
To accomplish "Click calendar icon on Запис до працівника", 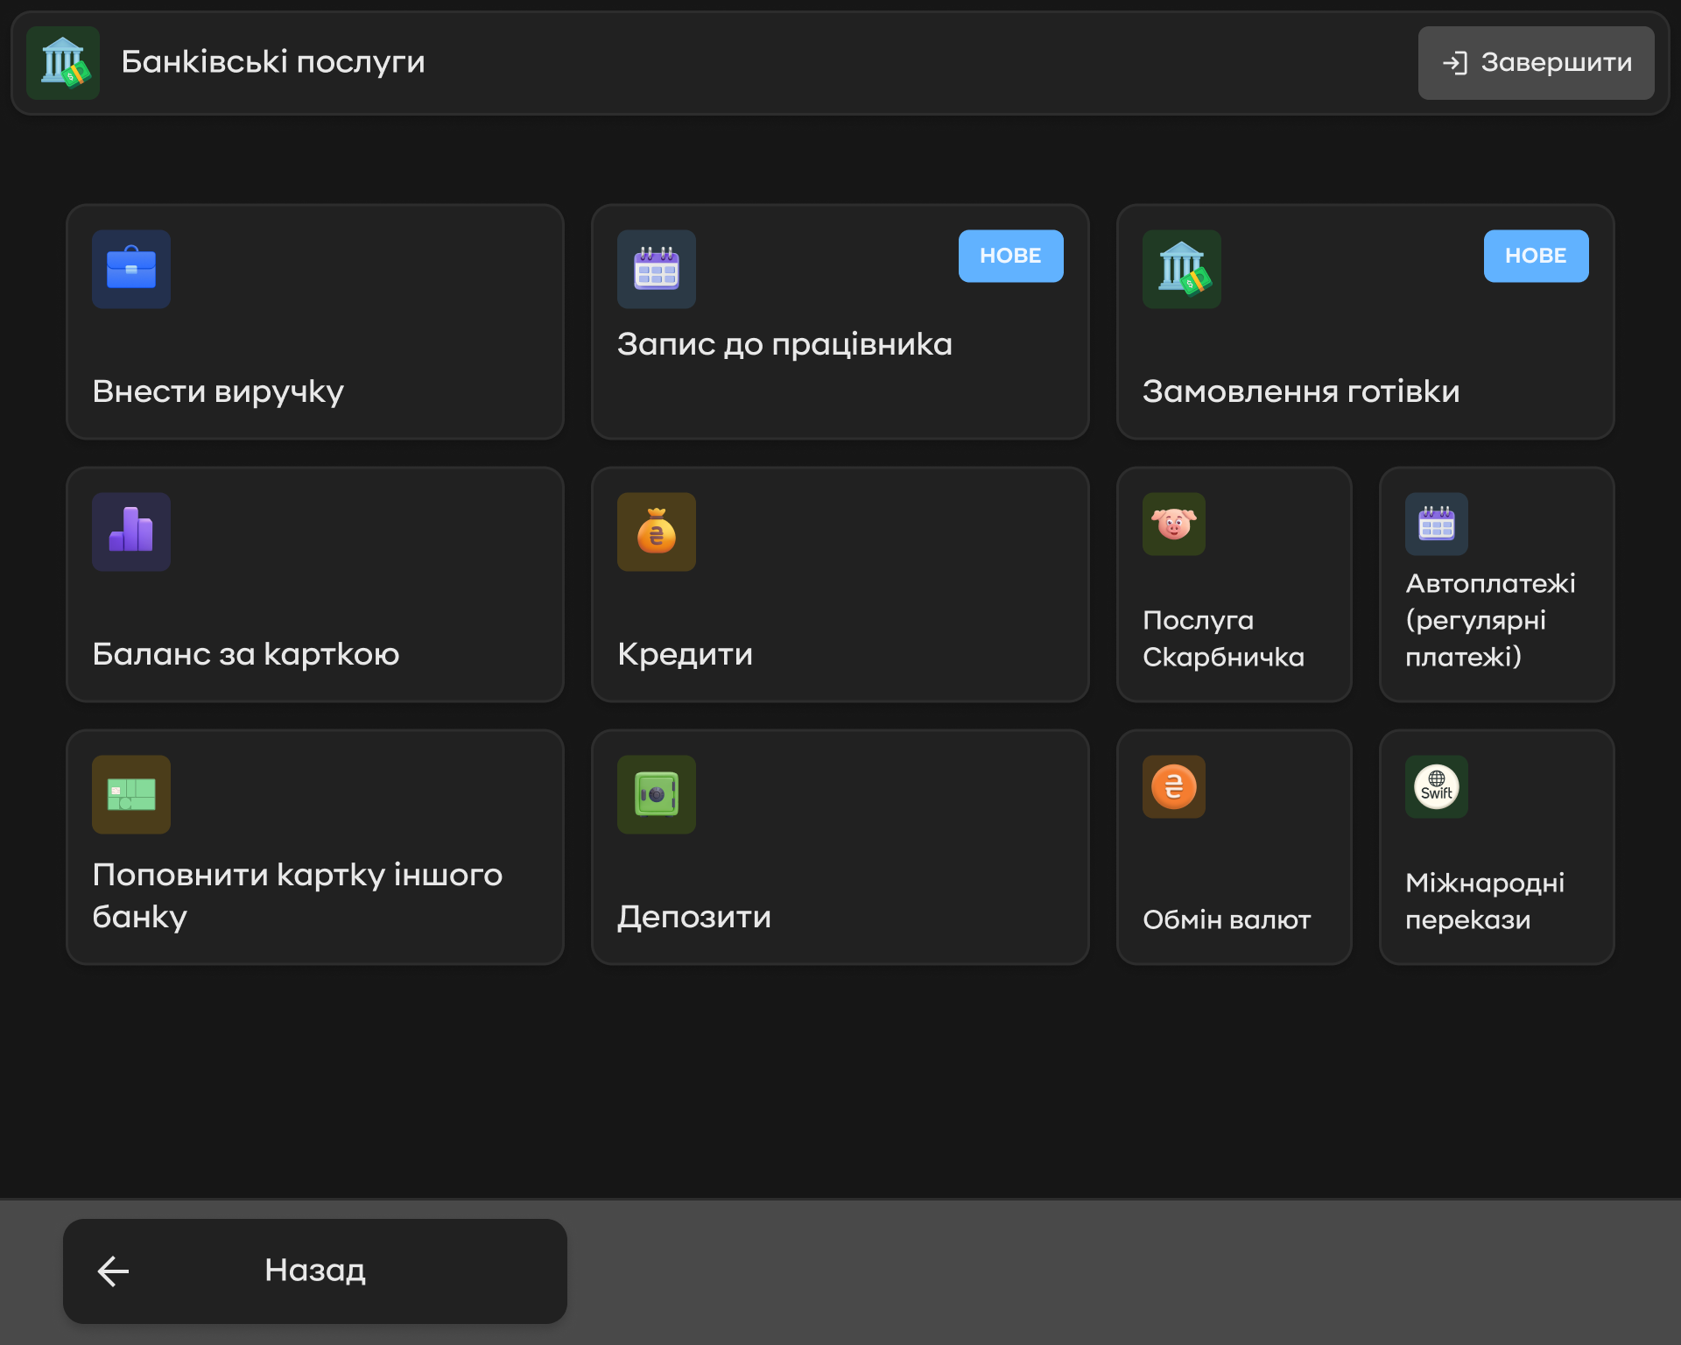I will pos(657,269).
